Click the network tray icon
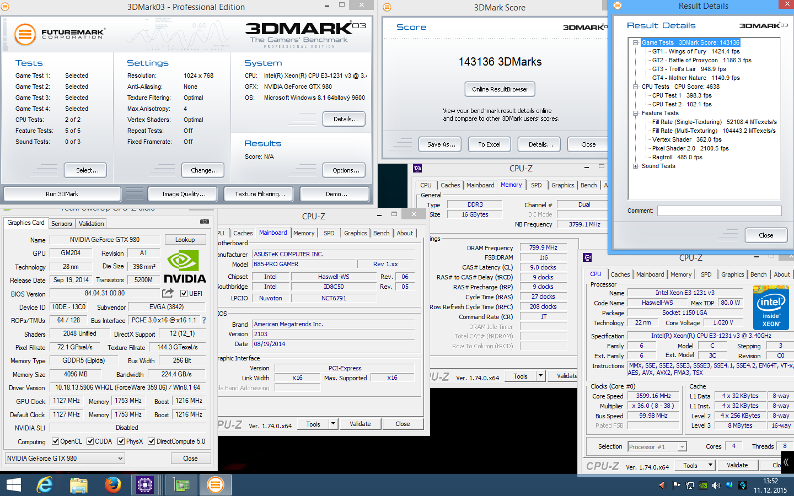Screen dimensions: 794x496 (690, 486)
